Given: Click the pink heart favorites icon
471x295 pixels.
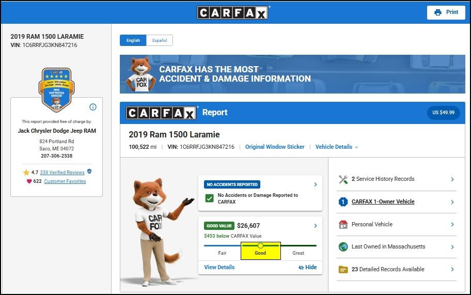Looking at the screenshot, I should point(29,181).
